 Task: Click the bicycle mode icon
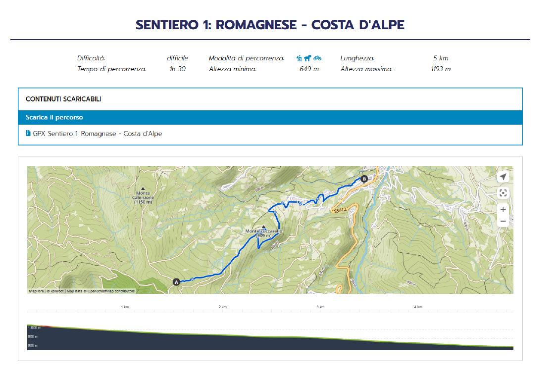click(317, 58)
